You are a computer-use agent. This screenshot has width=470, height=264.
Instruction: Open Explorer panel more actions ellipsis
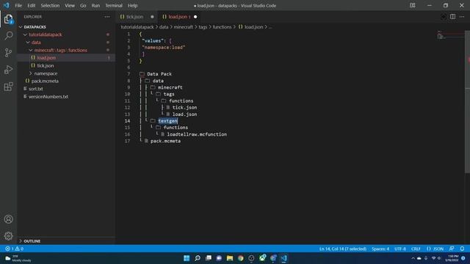pos(107,17)
